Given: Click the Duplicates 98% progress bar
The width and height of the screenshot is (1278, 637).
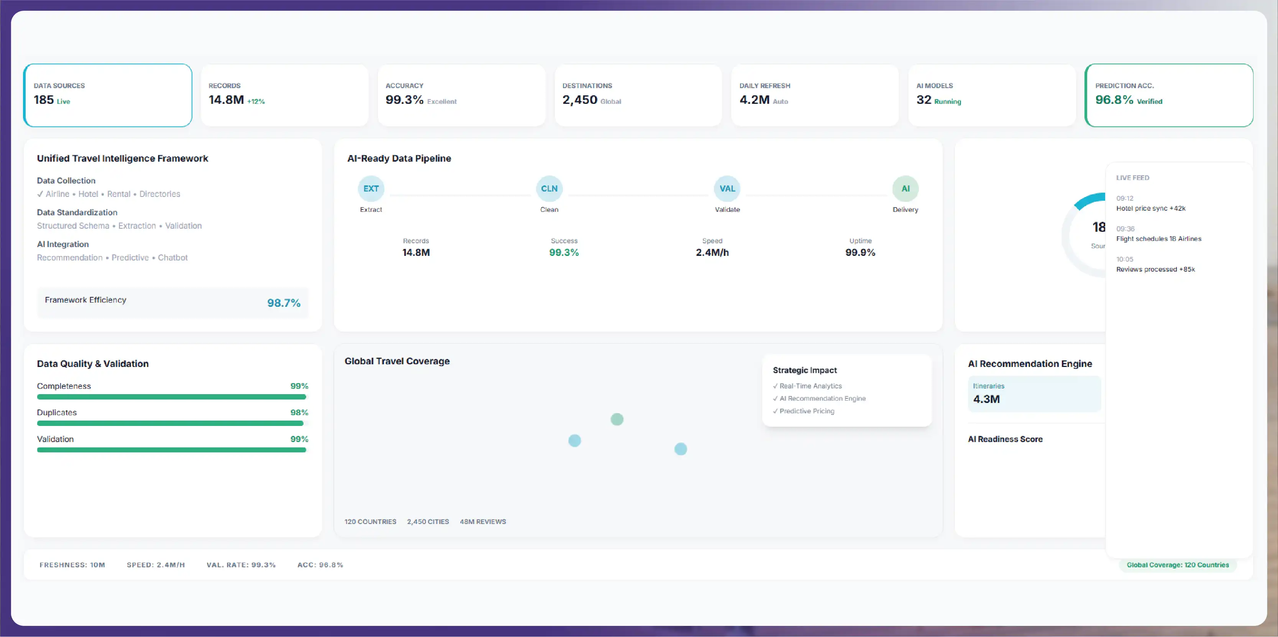Looking at the screenshot, I should click(x=172, y=423).
